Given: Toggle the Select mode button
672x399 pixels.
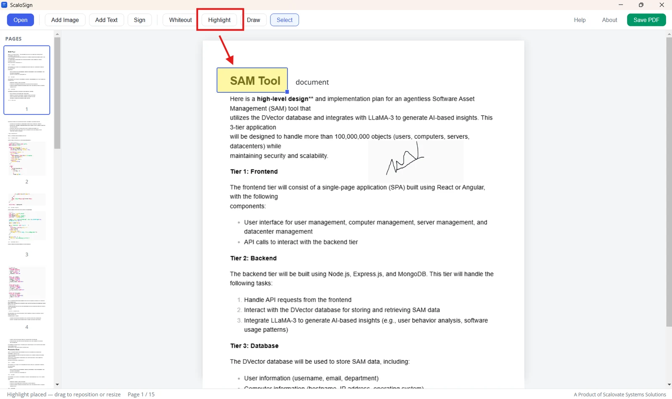Looking at the screenshot, I should 284,20.
